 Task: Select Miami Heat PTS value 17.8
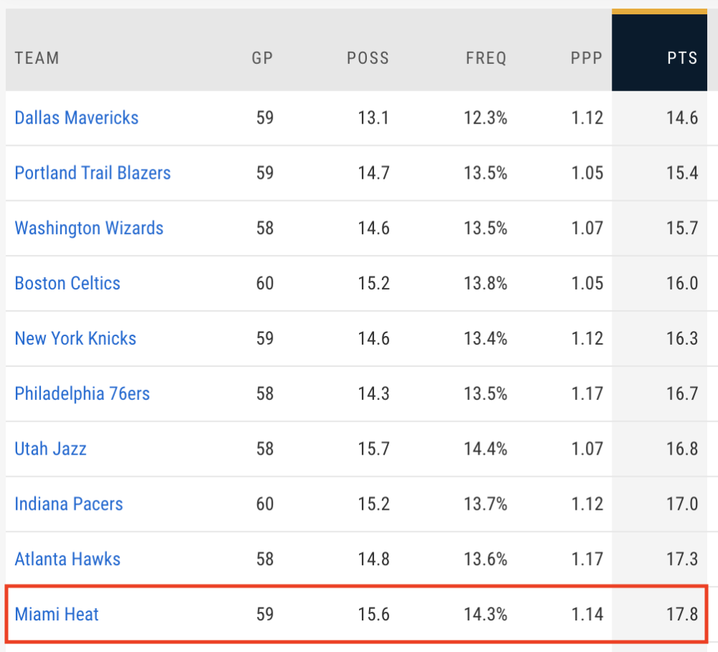click(x=682, y=615)
